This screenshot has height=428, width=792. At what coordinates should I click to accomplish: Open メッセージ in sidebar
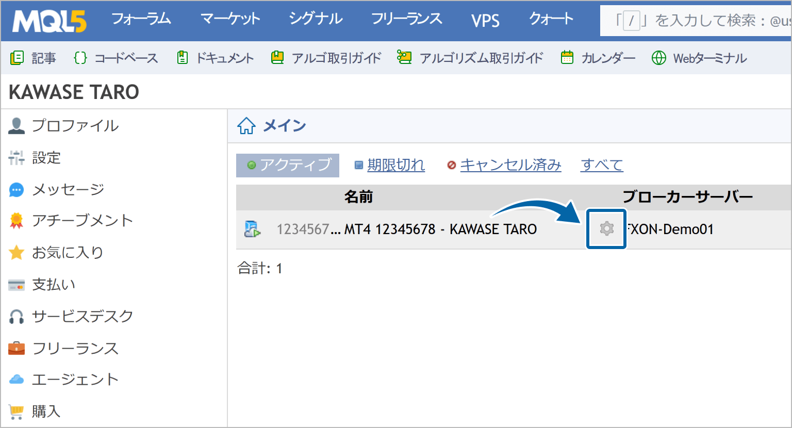coord(68,190)
